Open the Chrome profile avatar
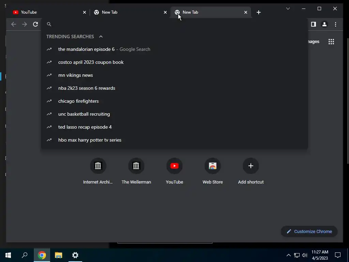 324,24
